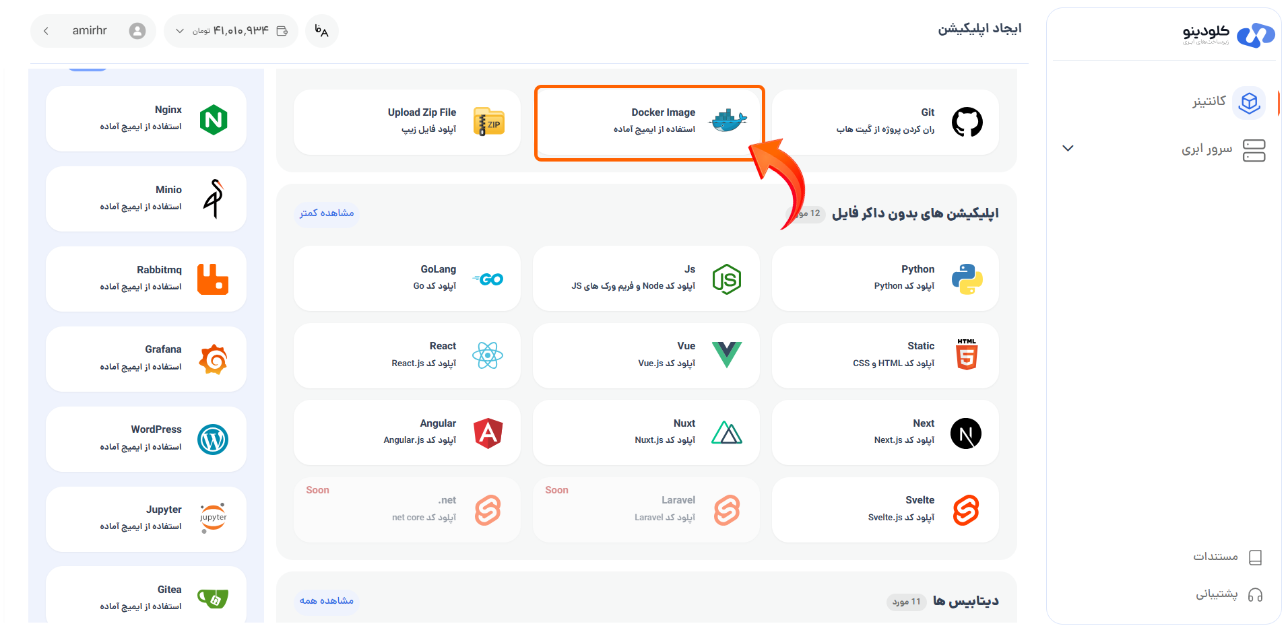Click آپلود کد React.js description text
The height and width of the screenshot is (630, 1288).
pyautogui.click(x=424, y=363)
